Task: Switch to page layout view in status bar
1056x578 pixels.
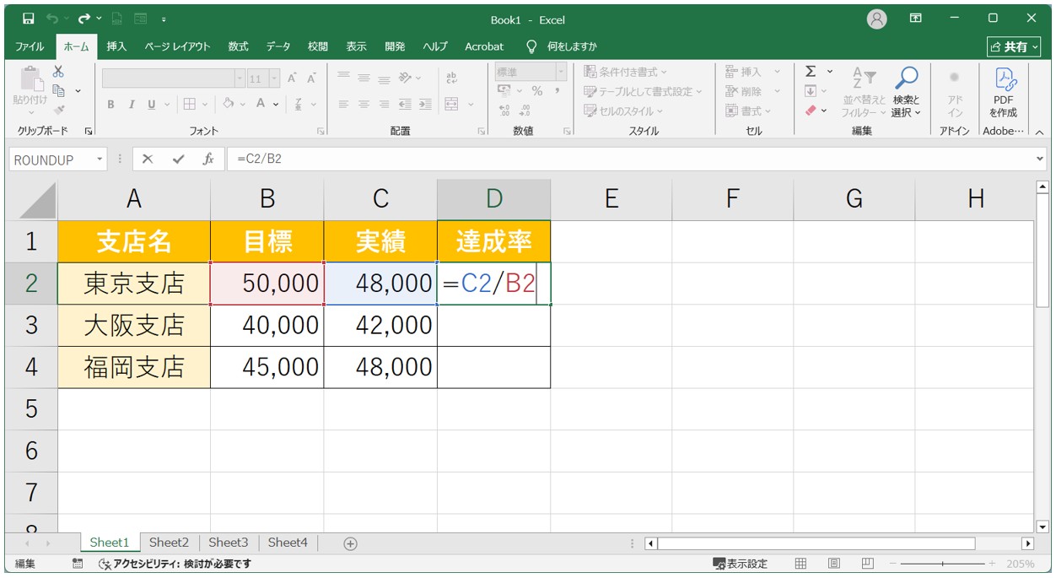Action: pos(833,564)
